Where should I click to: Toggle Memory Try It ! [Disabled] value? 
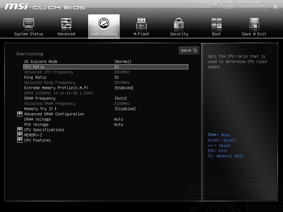coord(125,109)
